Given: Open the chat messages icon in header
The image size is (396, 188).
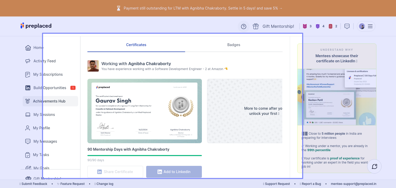Looking at the screenshot, I should (x=347, y=26).
